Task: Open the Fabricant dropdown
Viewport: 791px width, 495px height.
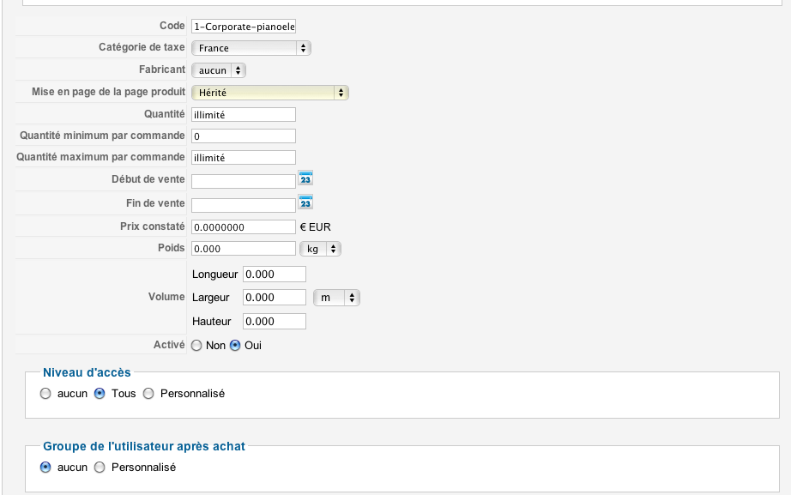Action: 219,70
